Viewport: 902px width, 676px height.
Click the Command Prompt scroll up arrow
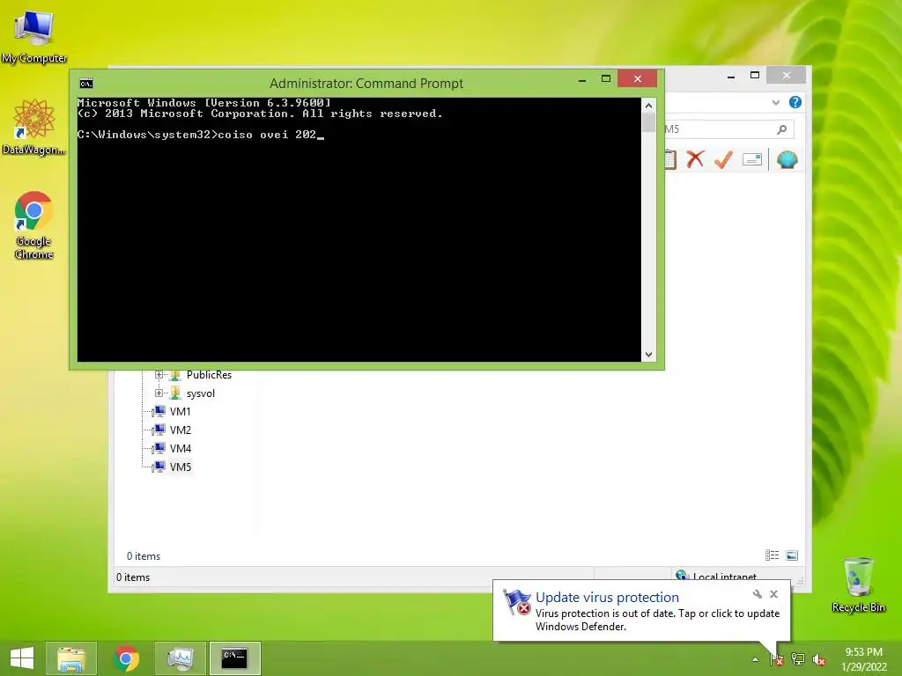(648, 106)
